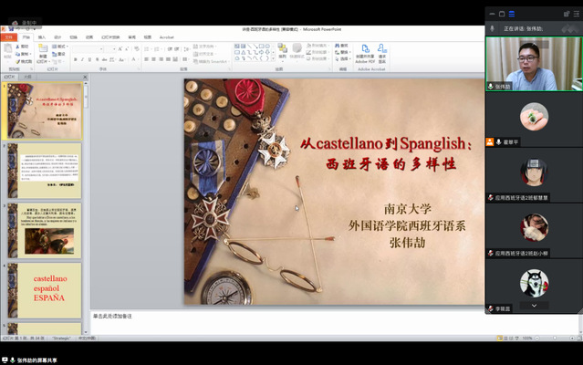Click the Replace (替换) button
The width and height of the screenshot is (583, 365).
coord(342,52)
